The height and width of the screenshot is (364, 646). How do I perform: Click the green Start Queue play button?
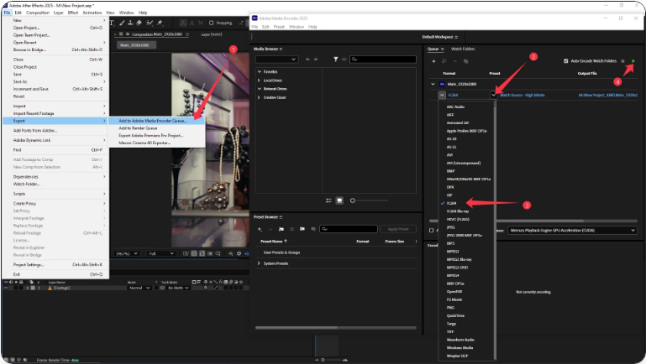[633, 61]
